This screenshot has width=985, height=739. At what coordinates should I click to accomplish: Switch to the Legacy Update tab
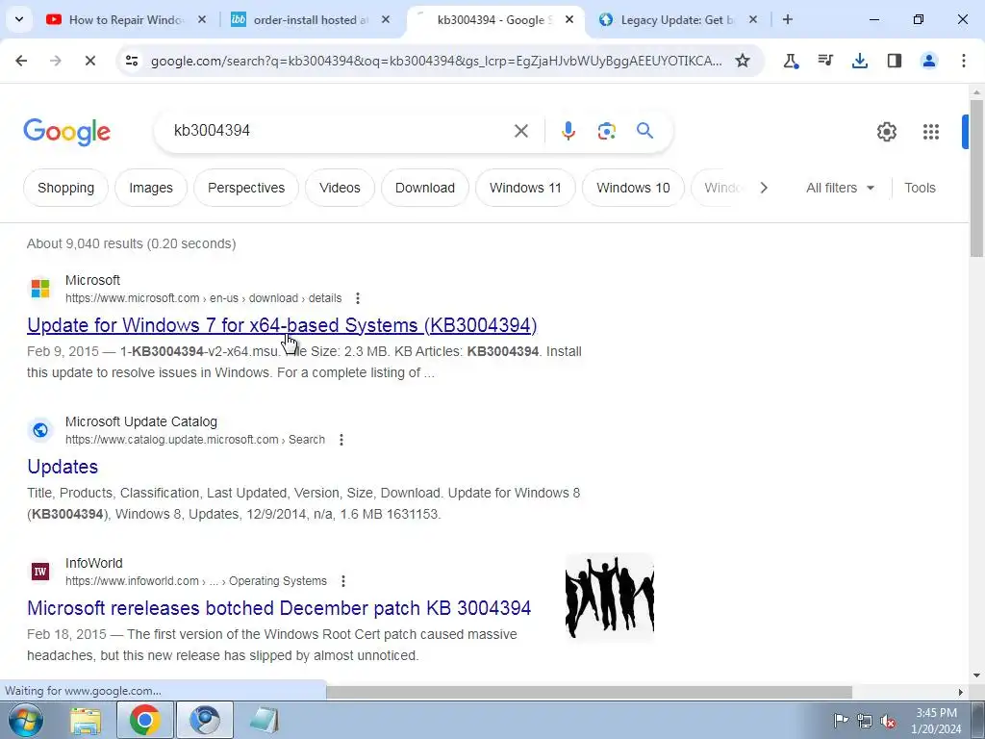(677, 19)
